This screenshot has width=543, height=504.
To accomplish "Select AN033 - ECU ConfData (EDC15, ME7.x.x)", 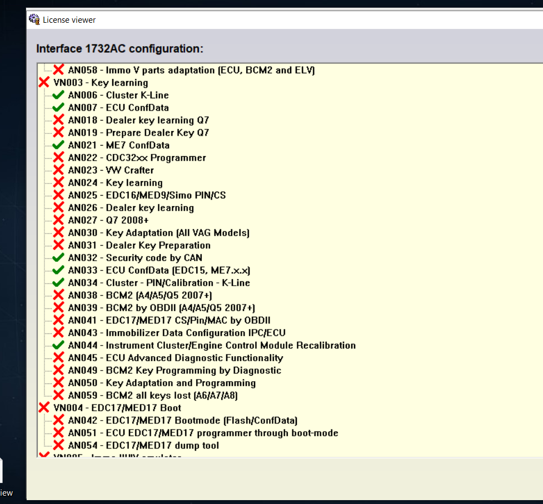I will (159, 271).
